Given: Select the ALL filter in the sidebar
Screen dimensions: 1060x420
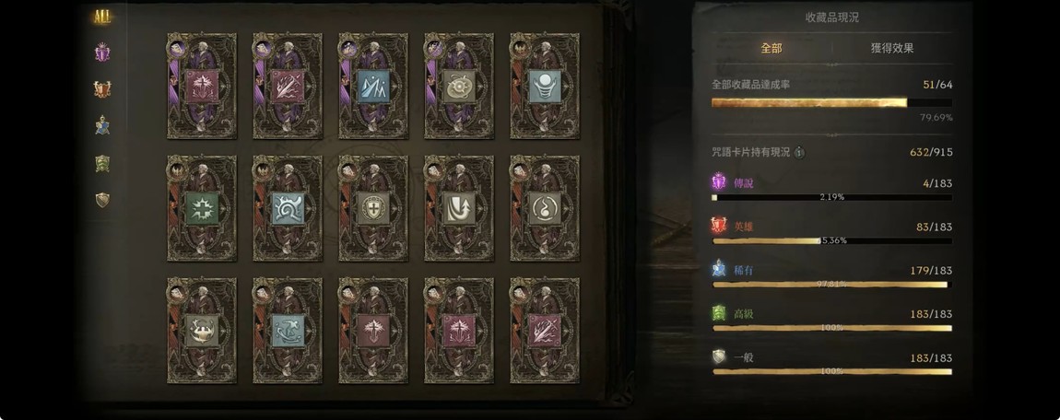Looking at the screenshot, I should [102, 18].
